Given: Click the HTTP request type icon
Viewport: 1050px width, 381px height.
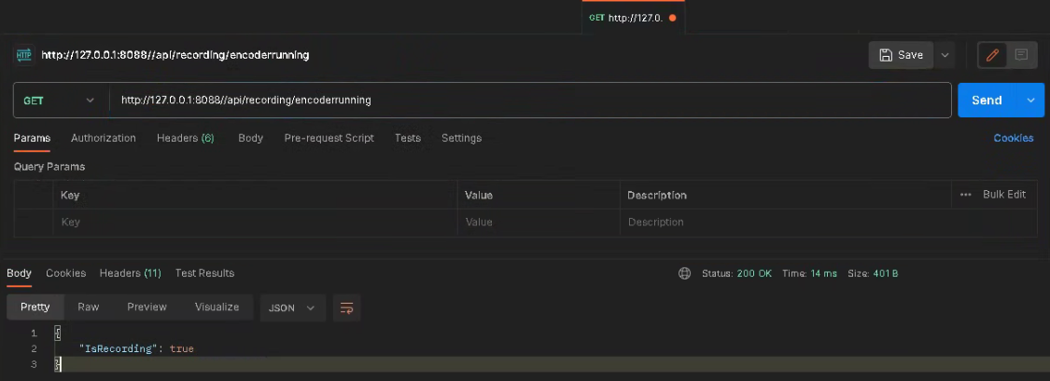Looking at the screenshot, I should click(x=24, y=55).
